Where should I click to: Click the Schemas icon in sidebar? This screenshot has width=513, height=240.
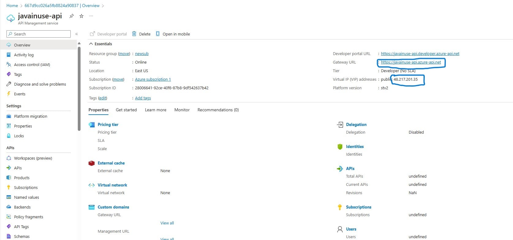click(x=9, y=236)
